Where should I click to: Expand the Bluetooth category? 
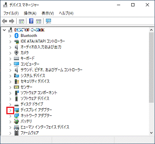click(10, 36)
